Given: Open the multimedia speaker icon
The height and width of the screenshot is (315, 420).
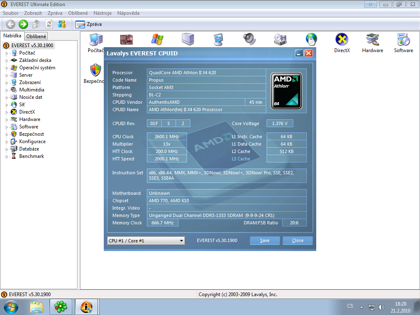Looking at the screenshot, I should 249,39.
